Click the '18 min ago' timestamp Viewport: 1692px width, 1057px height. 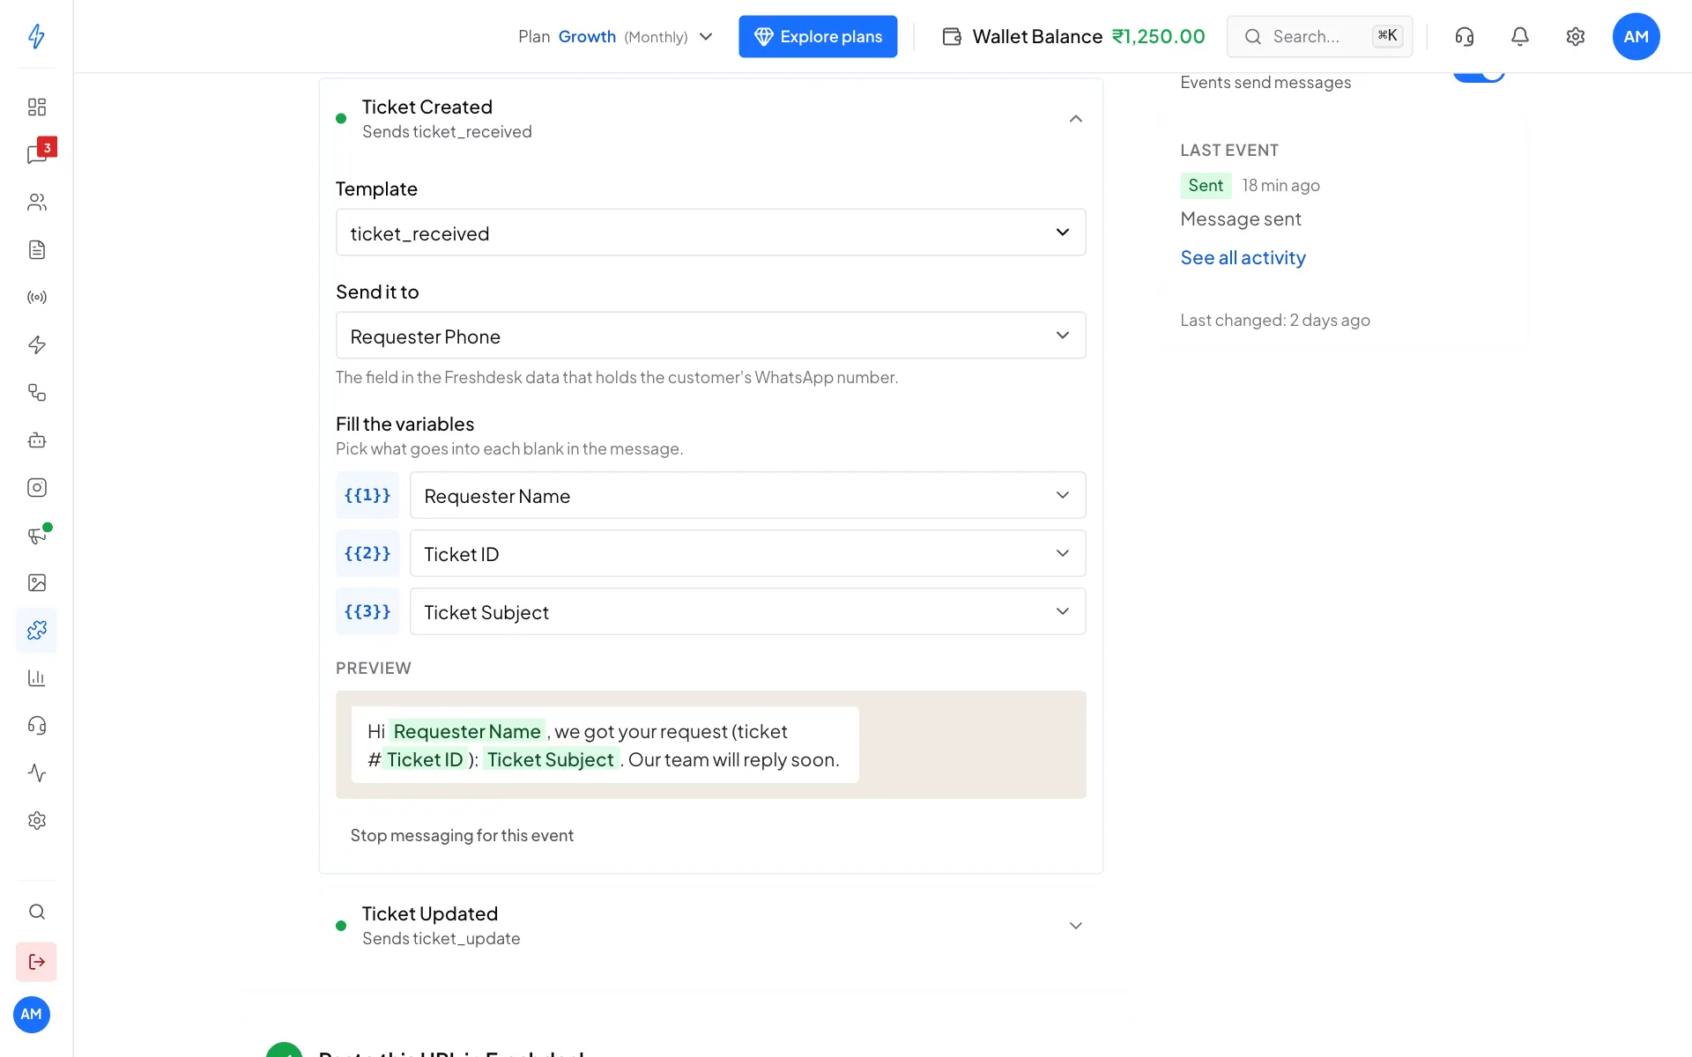coord(1281,185)
